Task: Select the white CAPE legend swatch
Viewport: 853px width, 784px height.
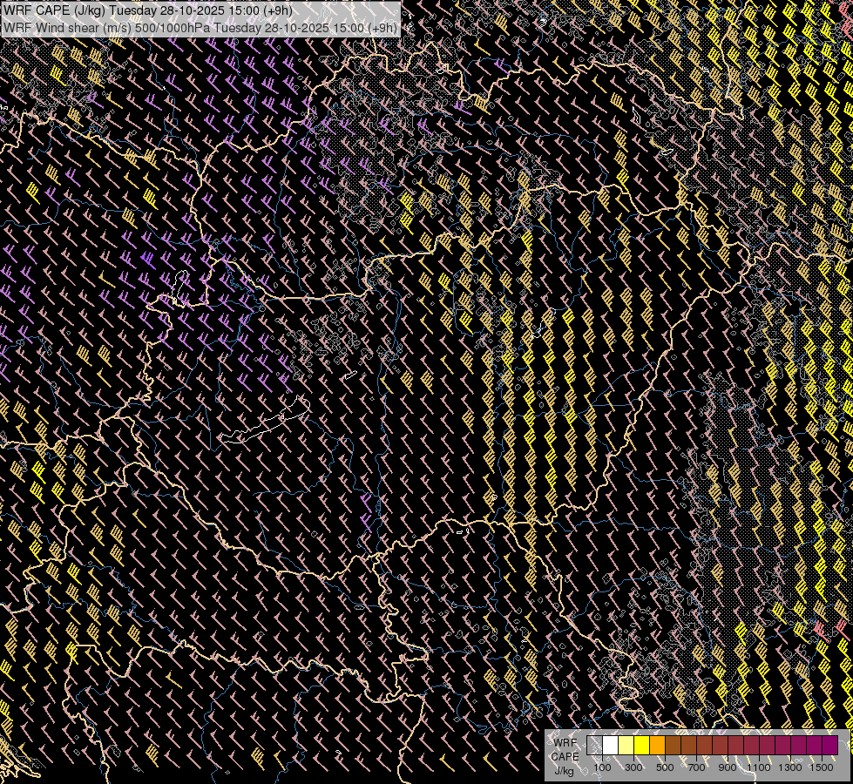Action: click(611, 745)
